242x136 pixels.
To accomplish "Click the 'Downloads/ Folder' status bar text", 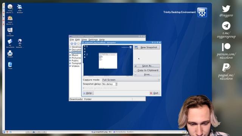I will [81, 99].
